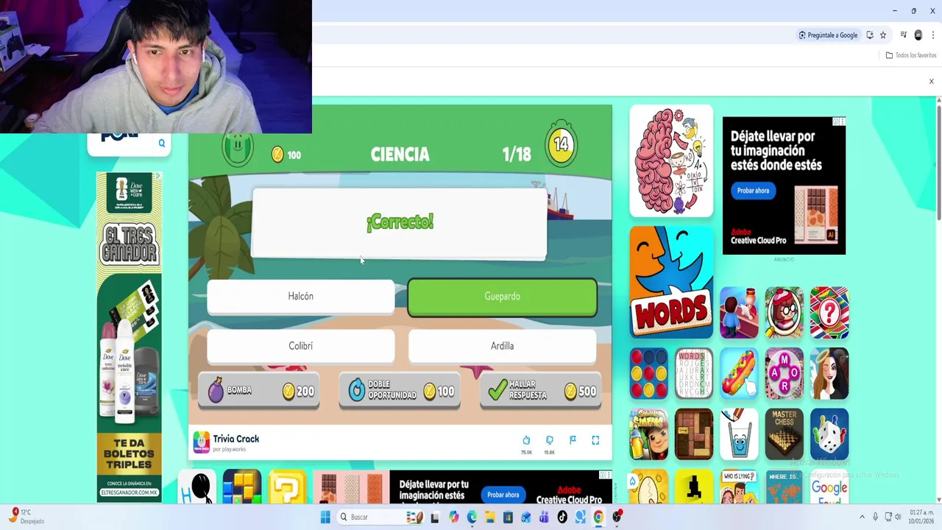Screen dimensions: 942x530
Task: Open the flags quiz game with question mark
Action: click(829, 313)
